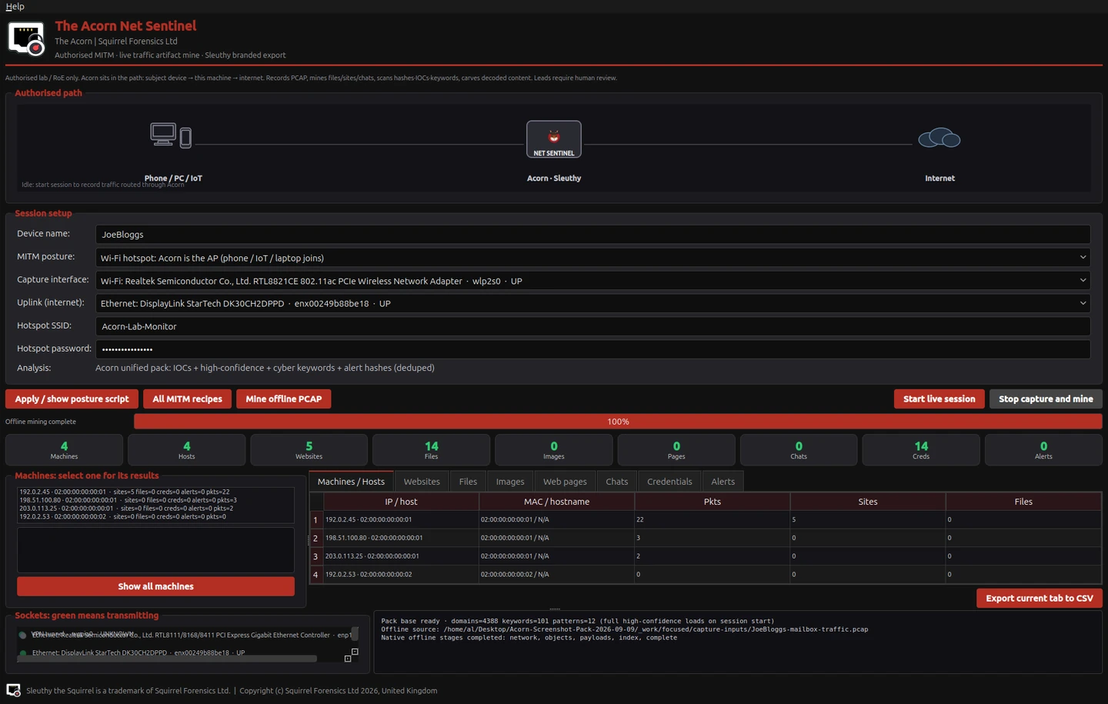
Task: Click the Chats counter tile
Action: (799, 450)
